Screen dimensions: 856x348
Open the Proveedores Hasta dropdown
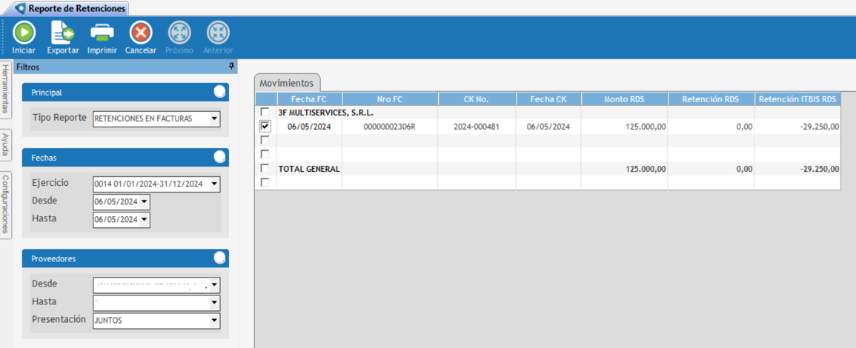(214, 303)
